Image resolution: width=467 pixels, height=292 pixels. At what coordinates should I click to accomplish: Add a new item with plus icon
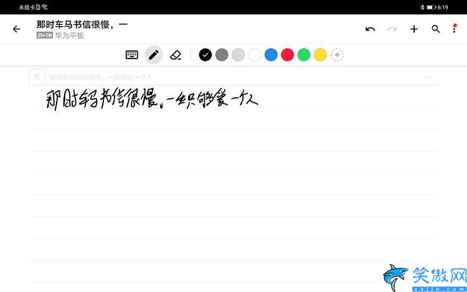413,29
